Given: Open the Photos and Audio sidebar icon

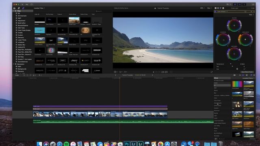Looking at the screenshot, I should click(19, 8).
